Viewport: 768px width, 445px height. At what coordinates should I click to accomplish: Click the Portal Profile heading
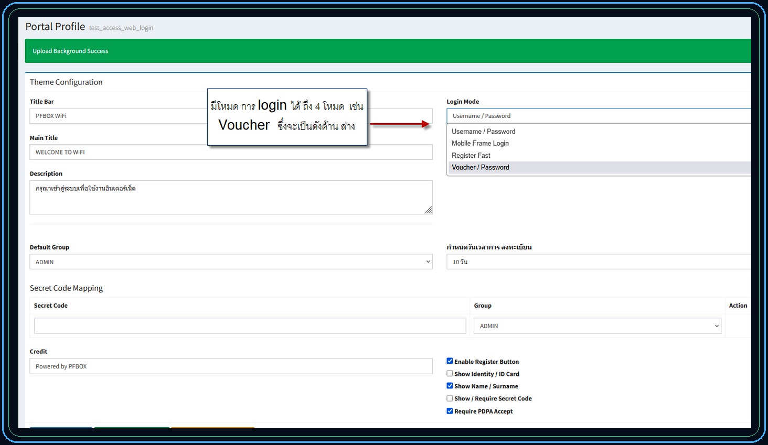pyautogui.click(x=55, y=27)
